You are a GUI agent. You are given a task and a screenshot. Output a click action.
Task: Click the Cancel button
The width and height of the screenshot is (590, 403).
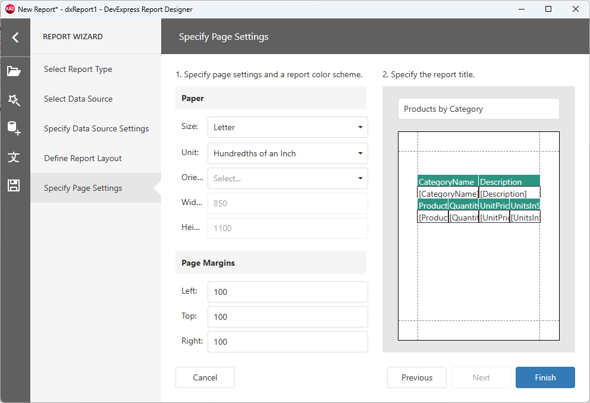tap(205, 377)
